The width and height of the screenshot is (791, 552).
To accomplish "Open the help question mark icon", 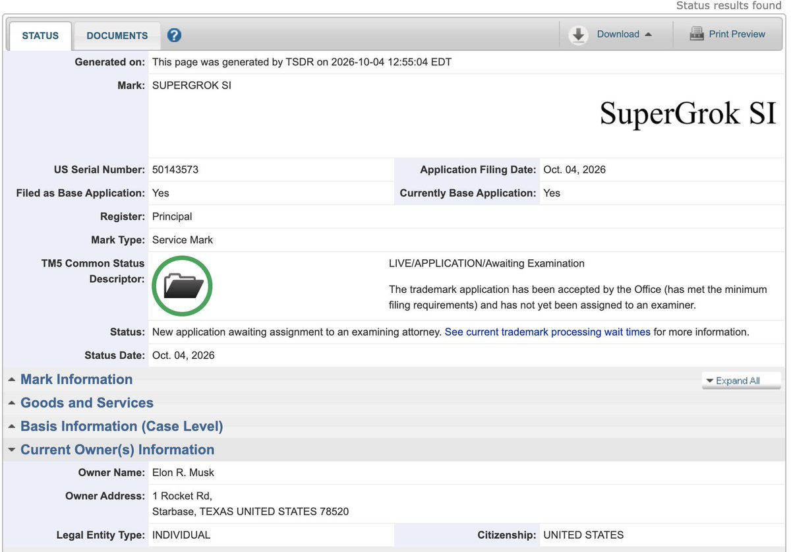I will coord(174,35).
